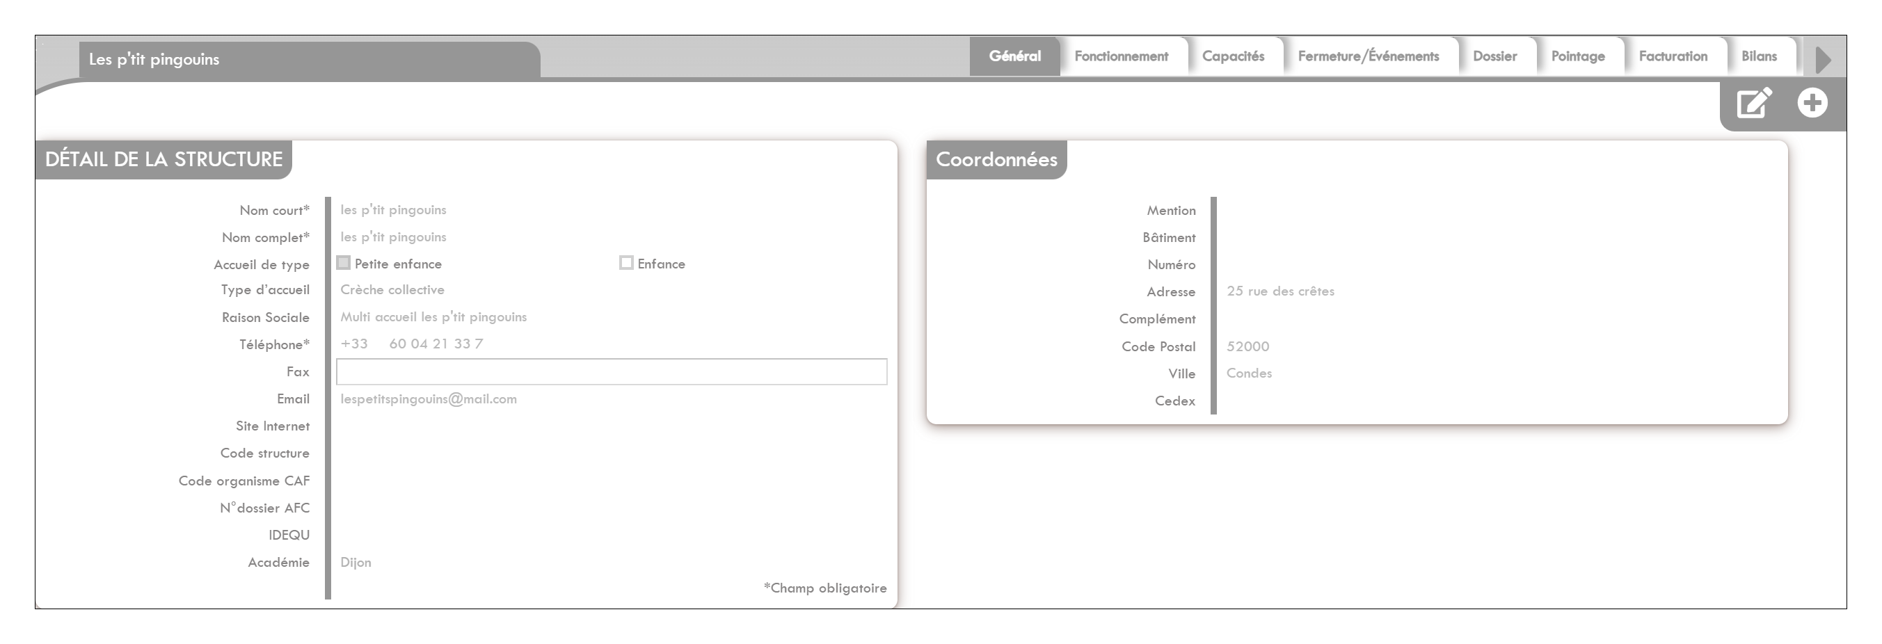The image size is (1882, 644).
Task: Click the Condes city value
Action: pos(1250,373)
